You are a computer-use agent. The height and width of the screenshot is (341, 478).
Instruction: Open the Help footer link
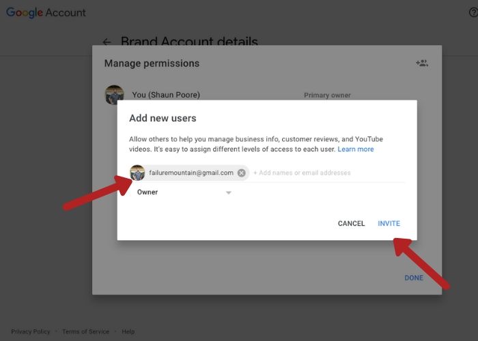tap(128, 331)
